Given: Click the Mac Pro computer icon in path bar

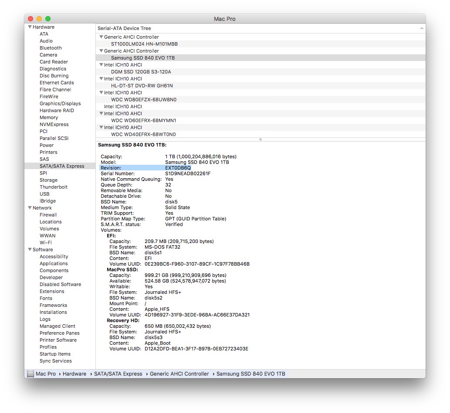Looking at the screenshot, I should [x=30, y=374].
